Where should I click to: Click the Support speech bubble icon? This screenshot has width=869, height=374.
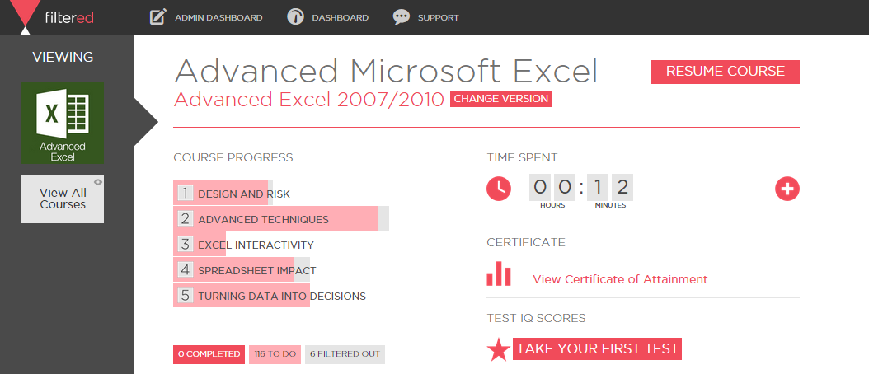[x=402, y=17]
